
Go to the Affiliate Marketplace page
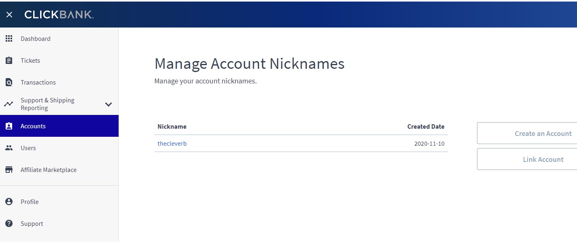pyautogui.click(x=49, y=170)
